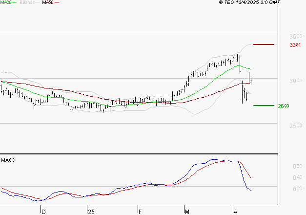
Task: Click the 080 MACD scale label
Action: coord(296,167)
